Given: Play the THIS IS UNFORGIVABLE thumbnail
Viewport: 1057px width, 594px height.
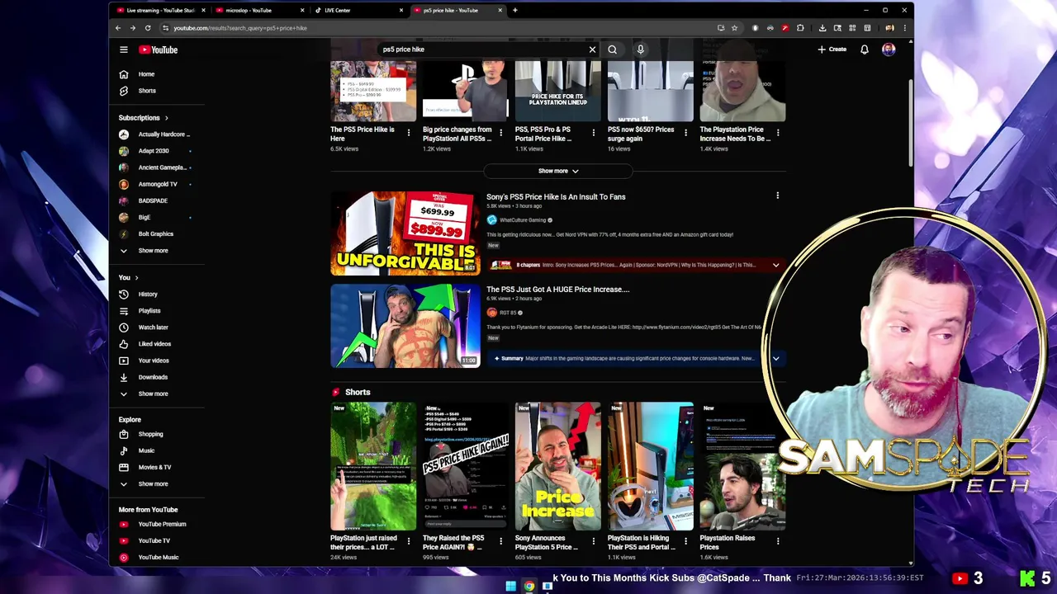Looking at the screenshot, I should [405, 233].
